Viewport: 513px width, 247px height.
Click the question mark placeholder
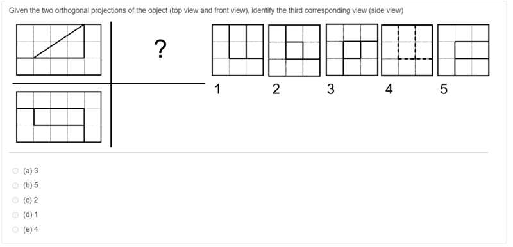(x=160, y=49)
